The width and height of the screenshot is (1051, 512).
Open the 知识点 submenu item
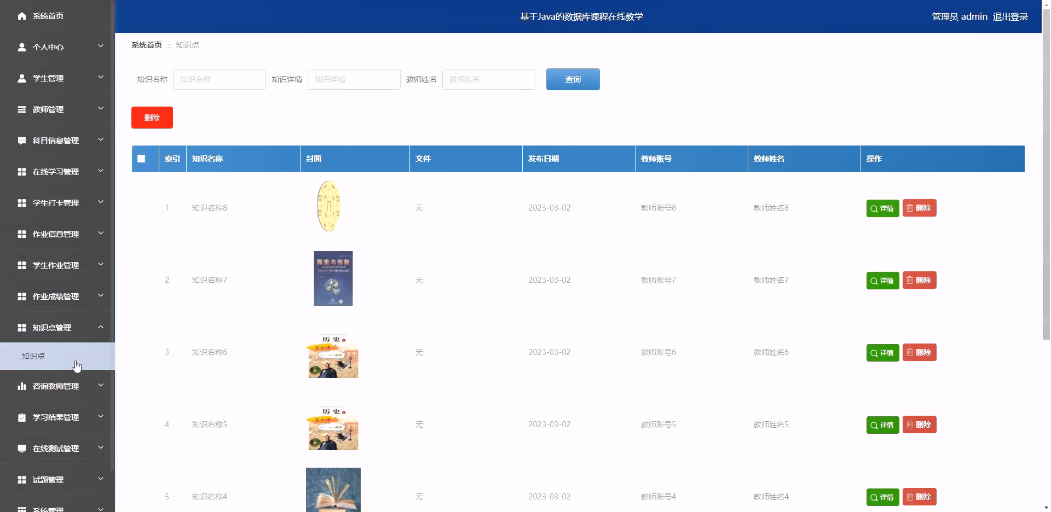pyautogui.click(x=33, y=356)
